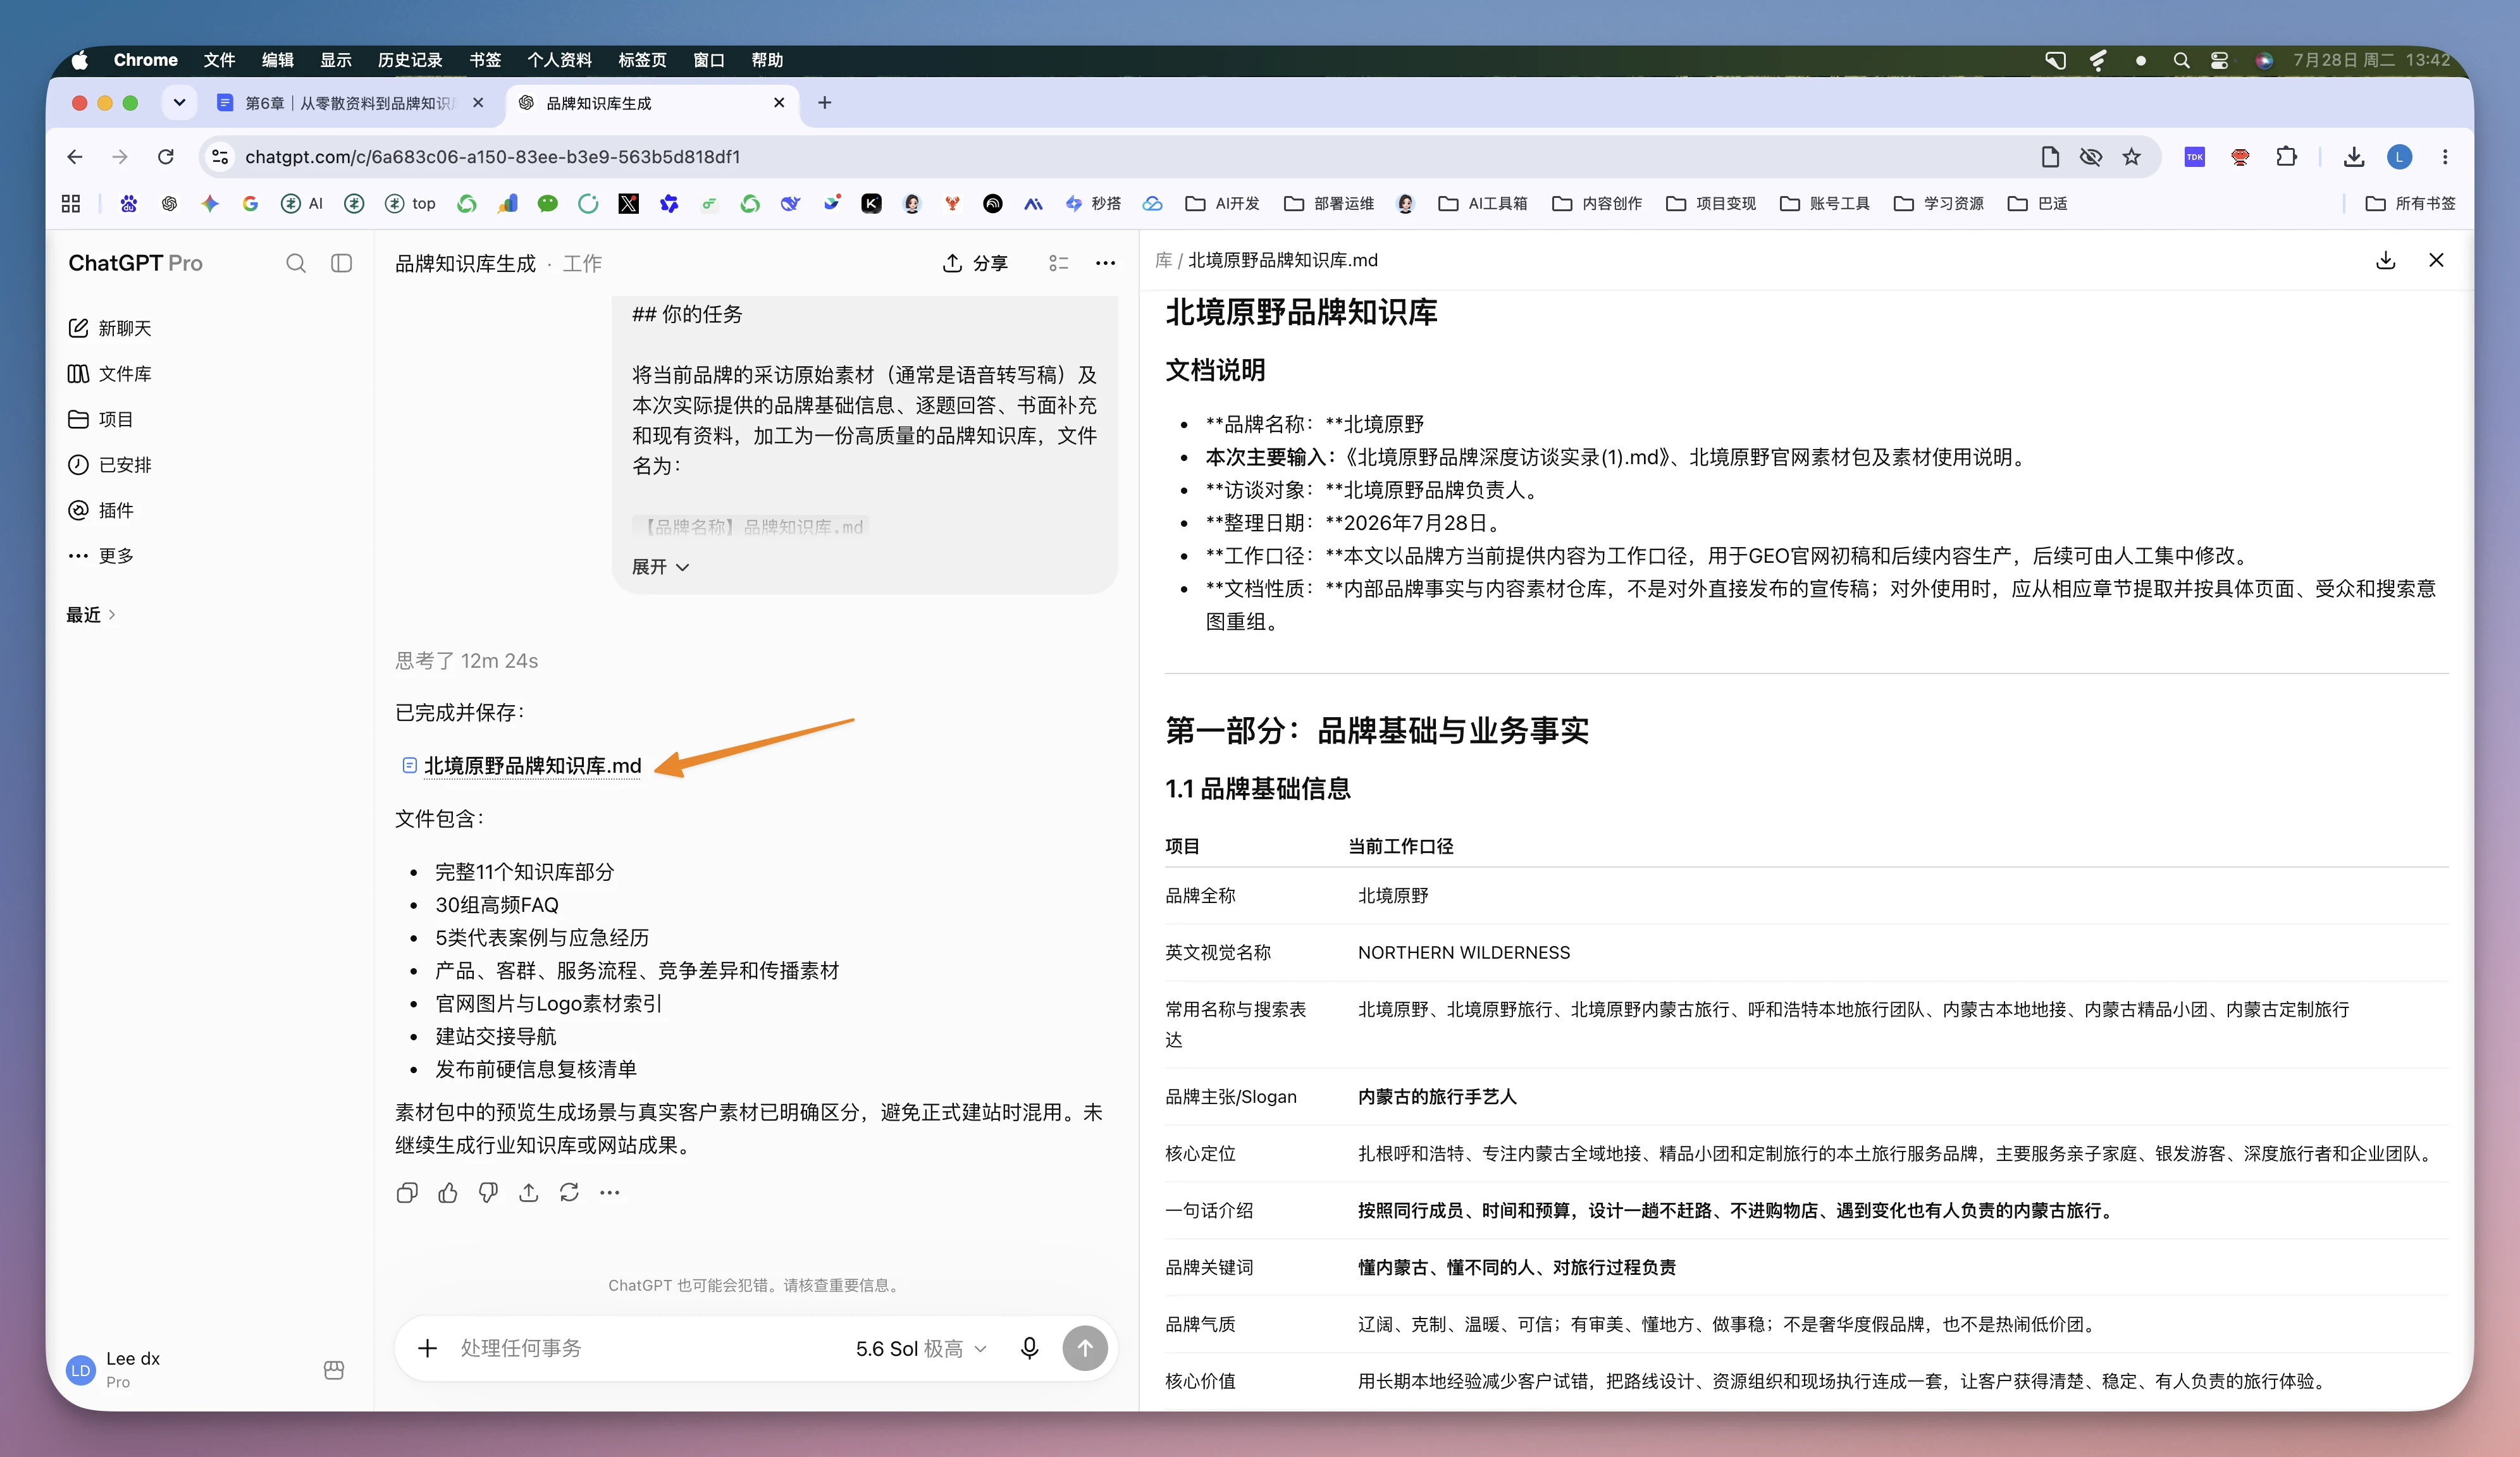Open Chrome profile avatar L
The width and height of the screenshot is (2520, 1457).
click(2399, 156)
